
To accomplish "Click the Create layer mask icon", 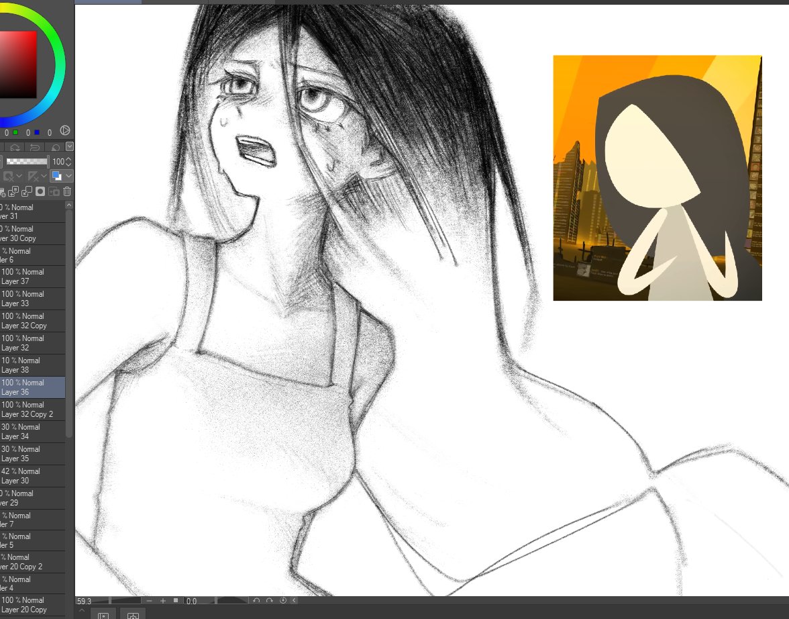I will coord(40,191).
